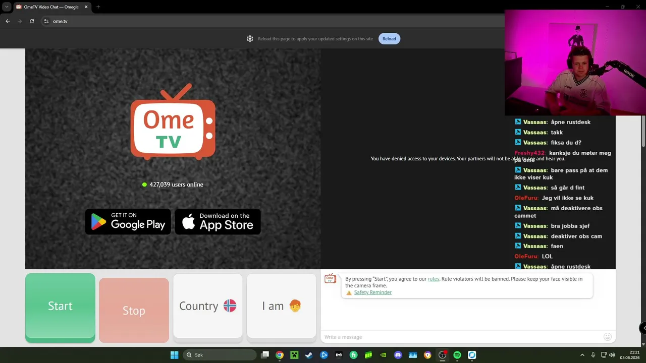Open Discord from the taskbar
This screenshot has width=646, height=363.
pos(398,355)
